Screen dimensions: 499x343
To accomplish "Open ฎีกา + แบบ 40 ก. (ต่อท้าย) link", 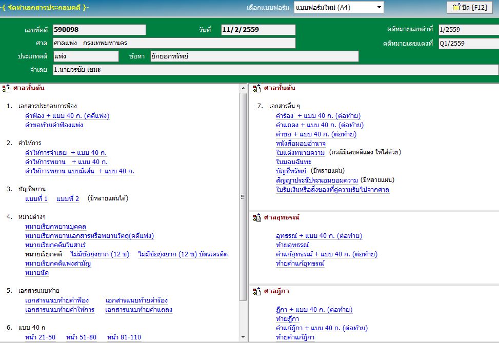I will click(x=314, y=310).
